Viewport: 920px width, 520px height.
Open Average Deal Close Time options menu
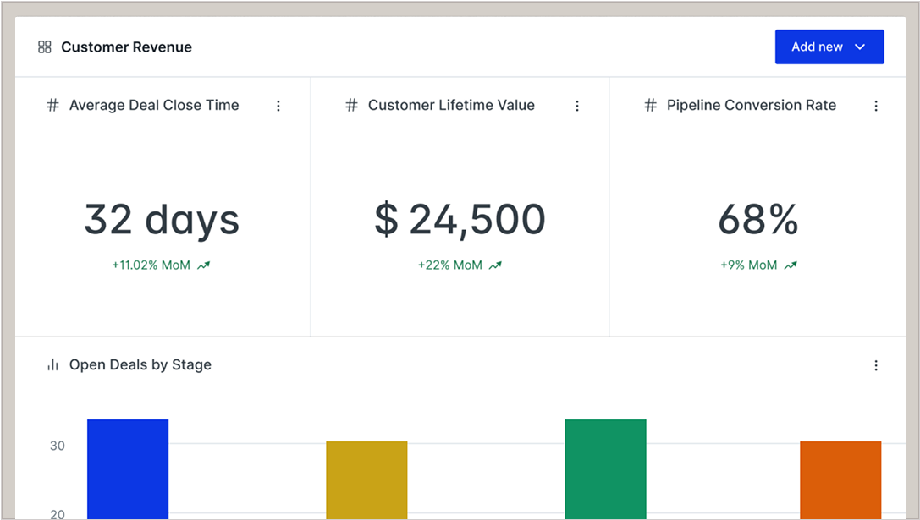point(278,106)
